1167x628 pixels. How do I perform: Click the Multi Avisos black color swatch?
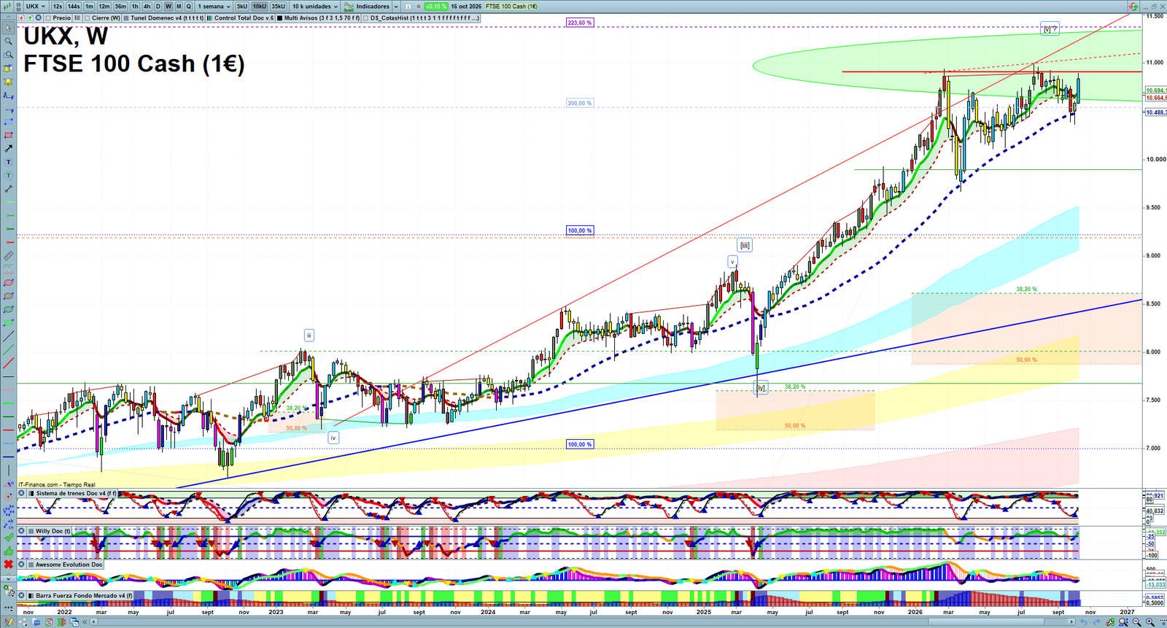[281, 18]
